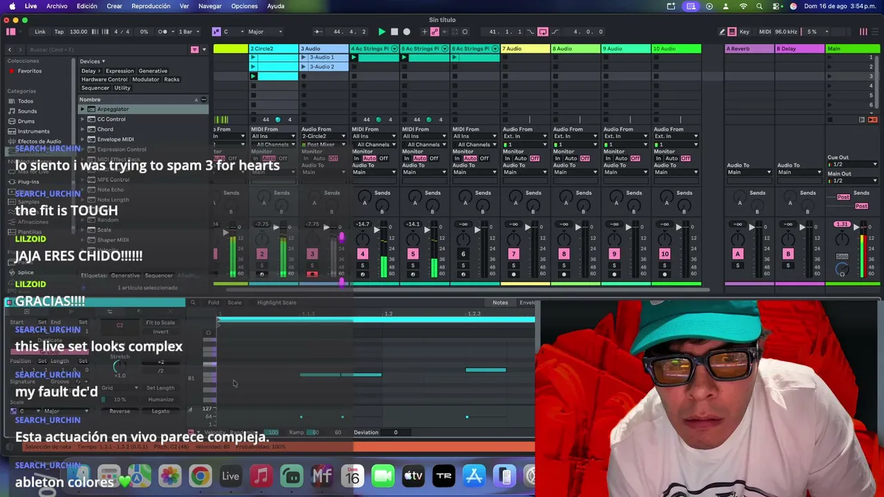The height and width of the screenshot is (497, 884).
Task: Open quantization menu showing 1 Bar
Action: pos(189,32)
